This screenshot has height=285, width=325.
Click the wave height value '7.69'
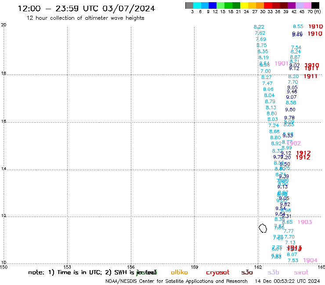(x=261, y=39)
